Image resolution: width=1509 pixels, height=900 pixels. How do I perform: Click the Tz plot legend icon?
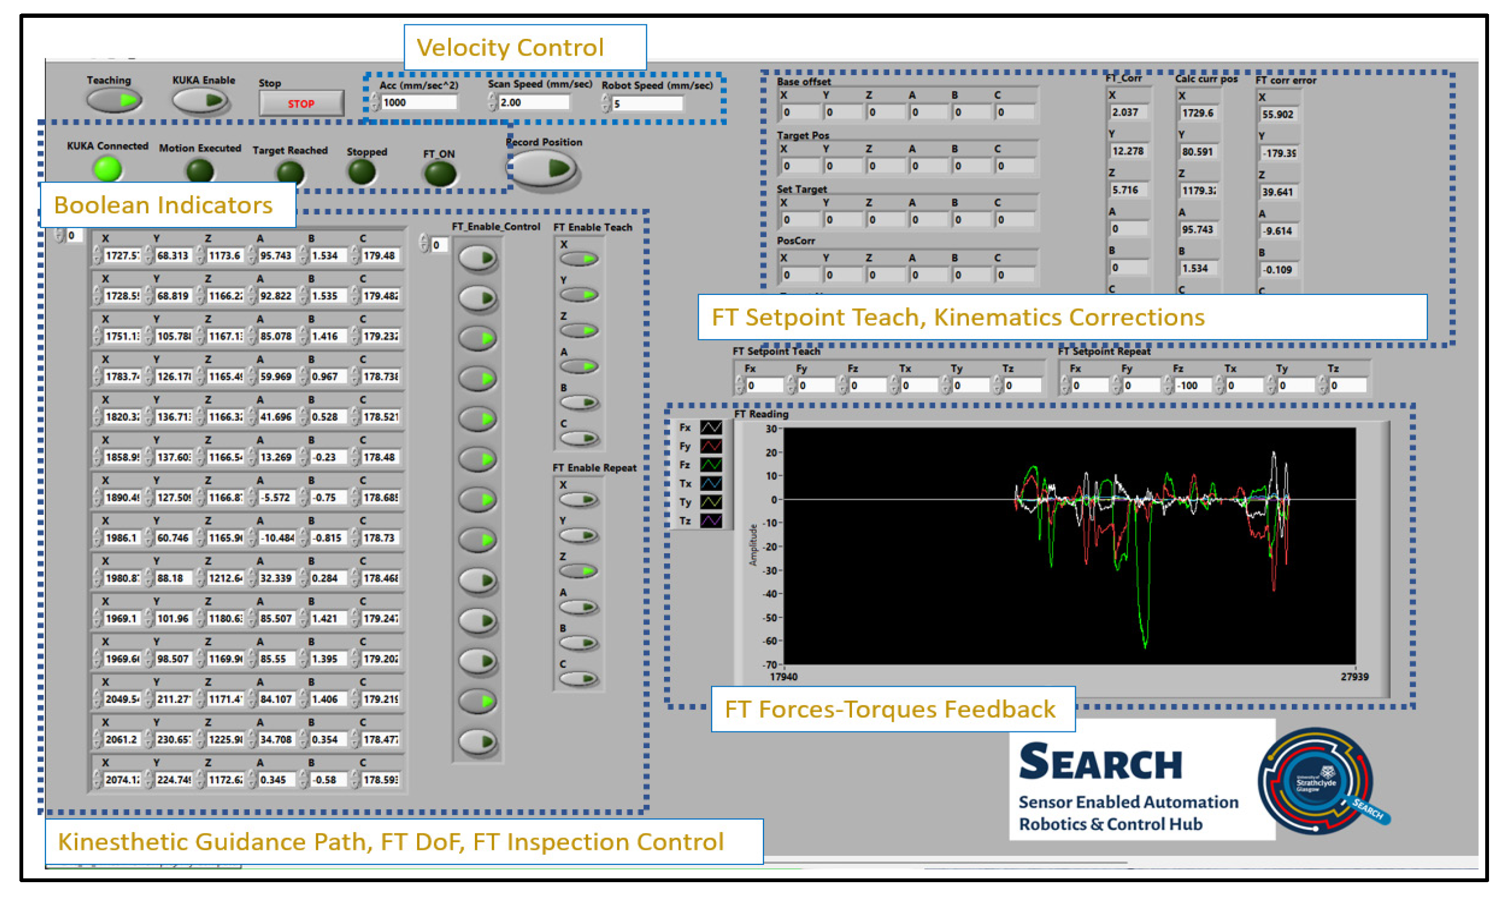711,521
